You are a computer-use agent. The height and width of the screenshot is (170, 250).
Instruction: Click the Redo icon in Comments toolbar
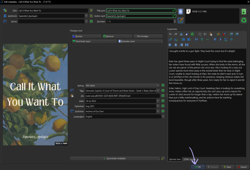pos(175,34)
